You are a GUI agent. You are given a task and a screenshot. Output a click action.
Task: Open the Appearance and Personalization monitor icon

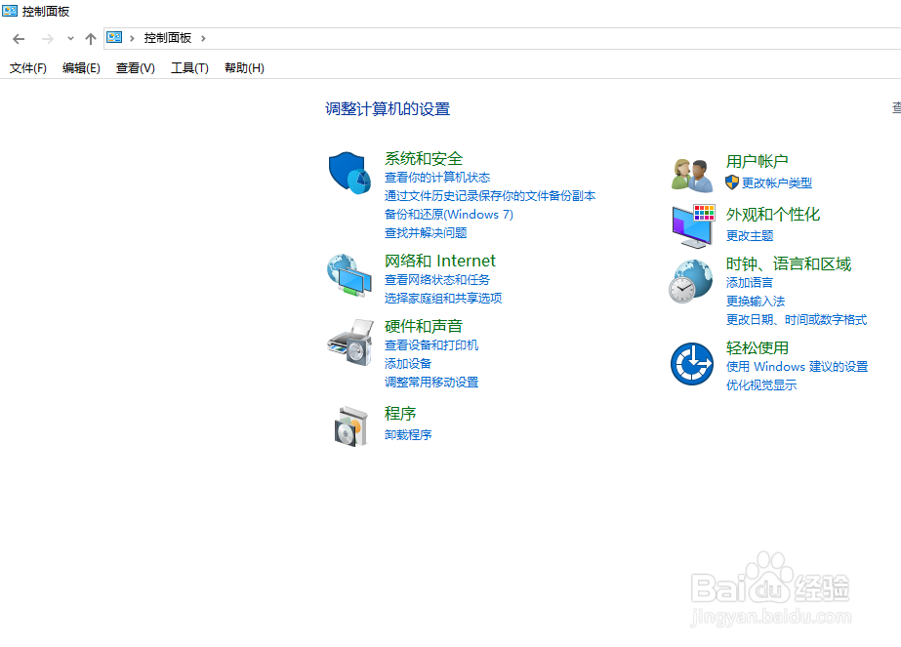(693, 225)
